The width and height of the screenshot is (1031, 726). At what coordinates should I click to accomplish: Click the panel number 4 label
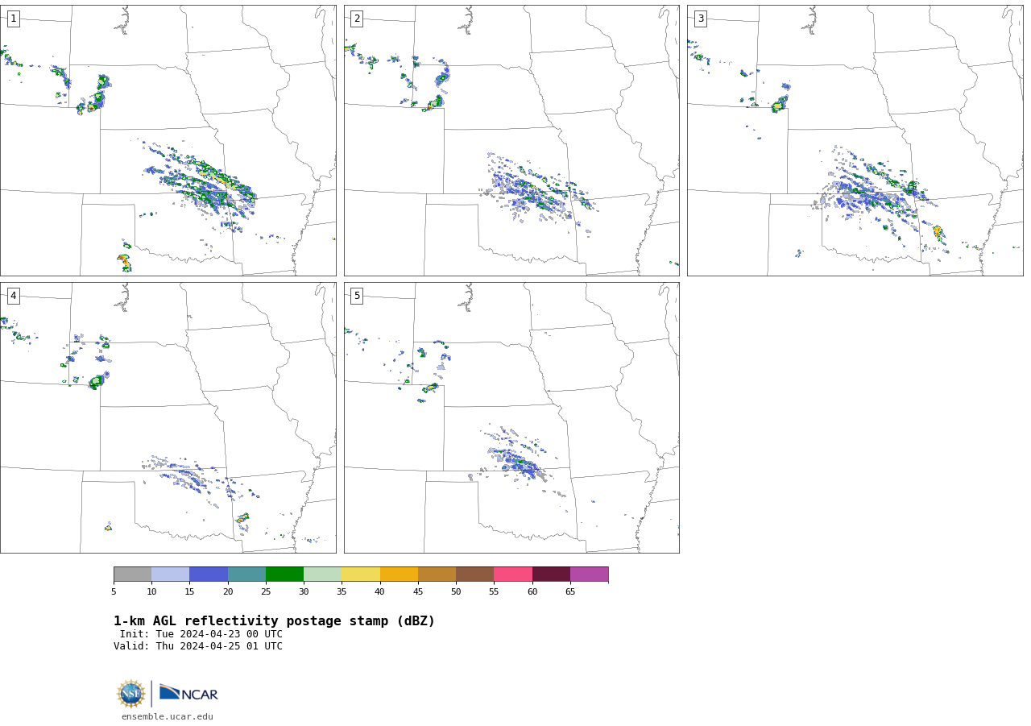[x=13, y=296]
